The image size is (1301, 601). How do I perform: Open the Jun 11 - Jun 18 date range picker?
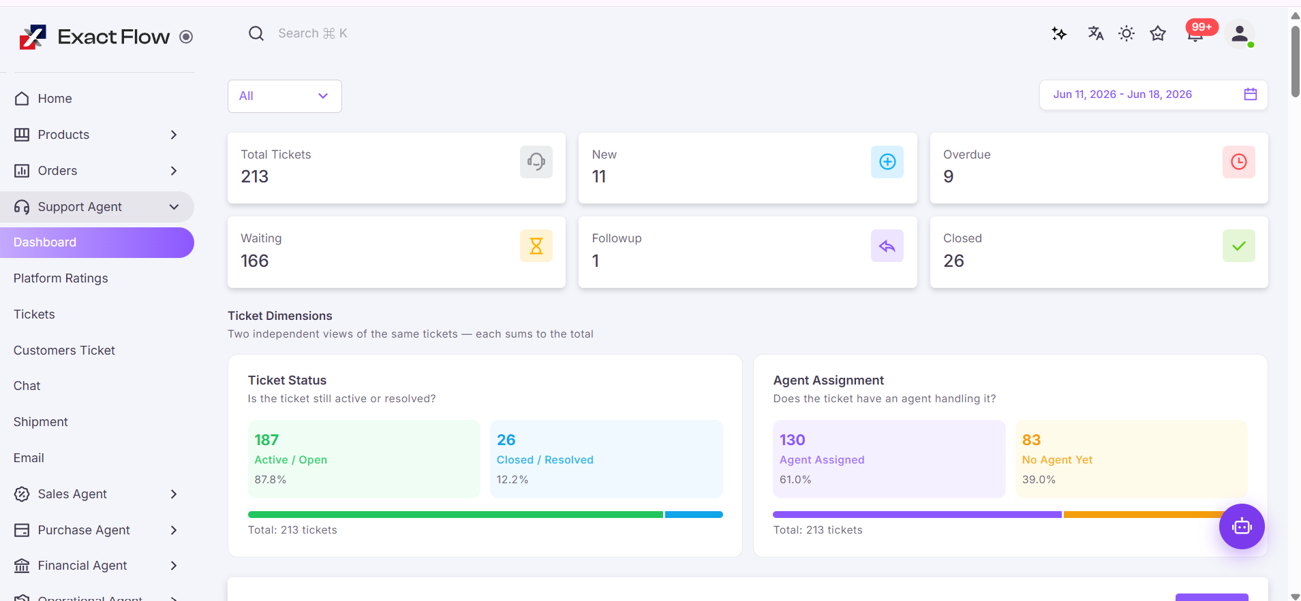tap(1153, 95)
